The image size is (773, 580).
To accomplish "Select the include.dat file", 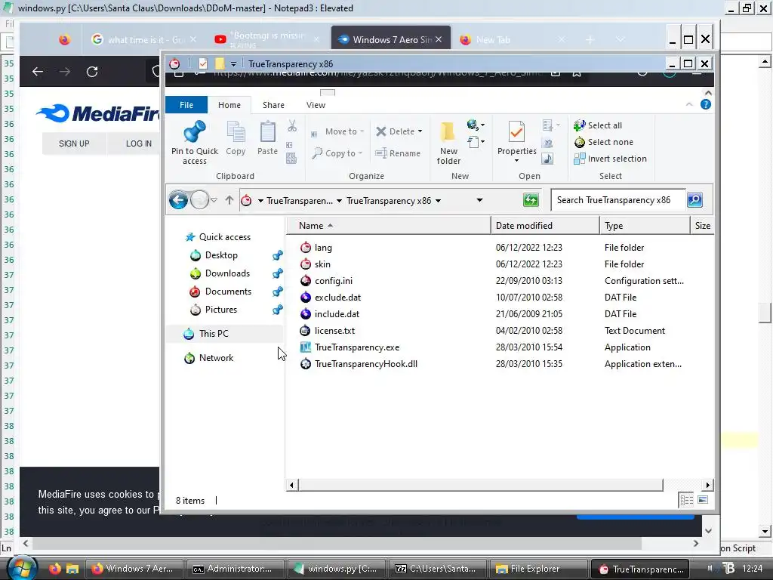I will click(x=337, y=314).
